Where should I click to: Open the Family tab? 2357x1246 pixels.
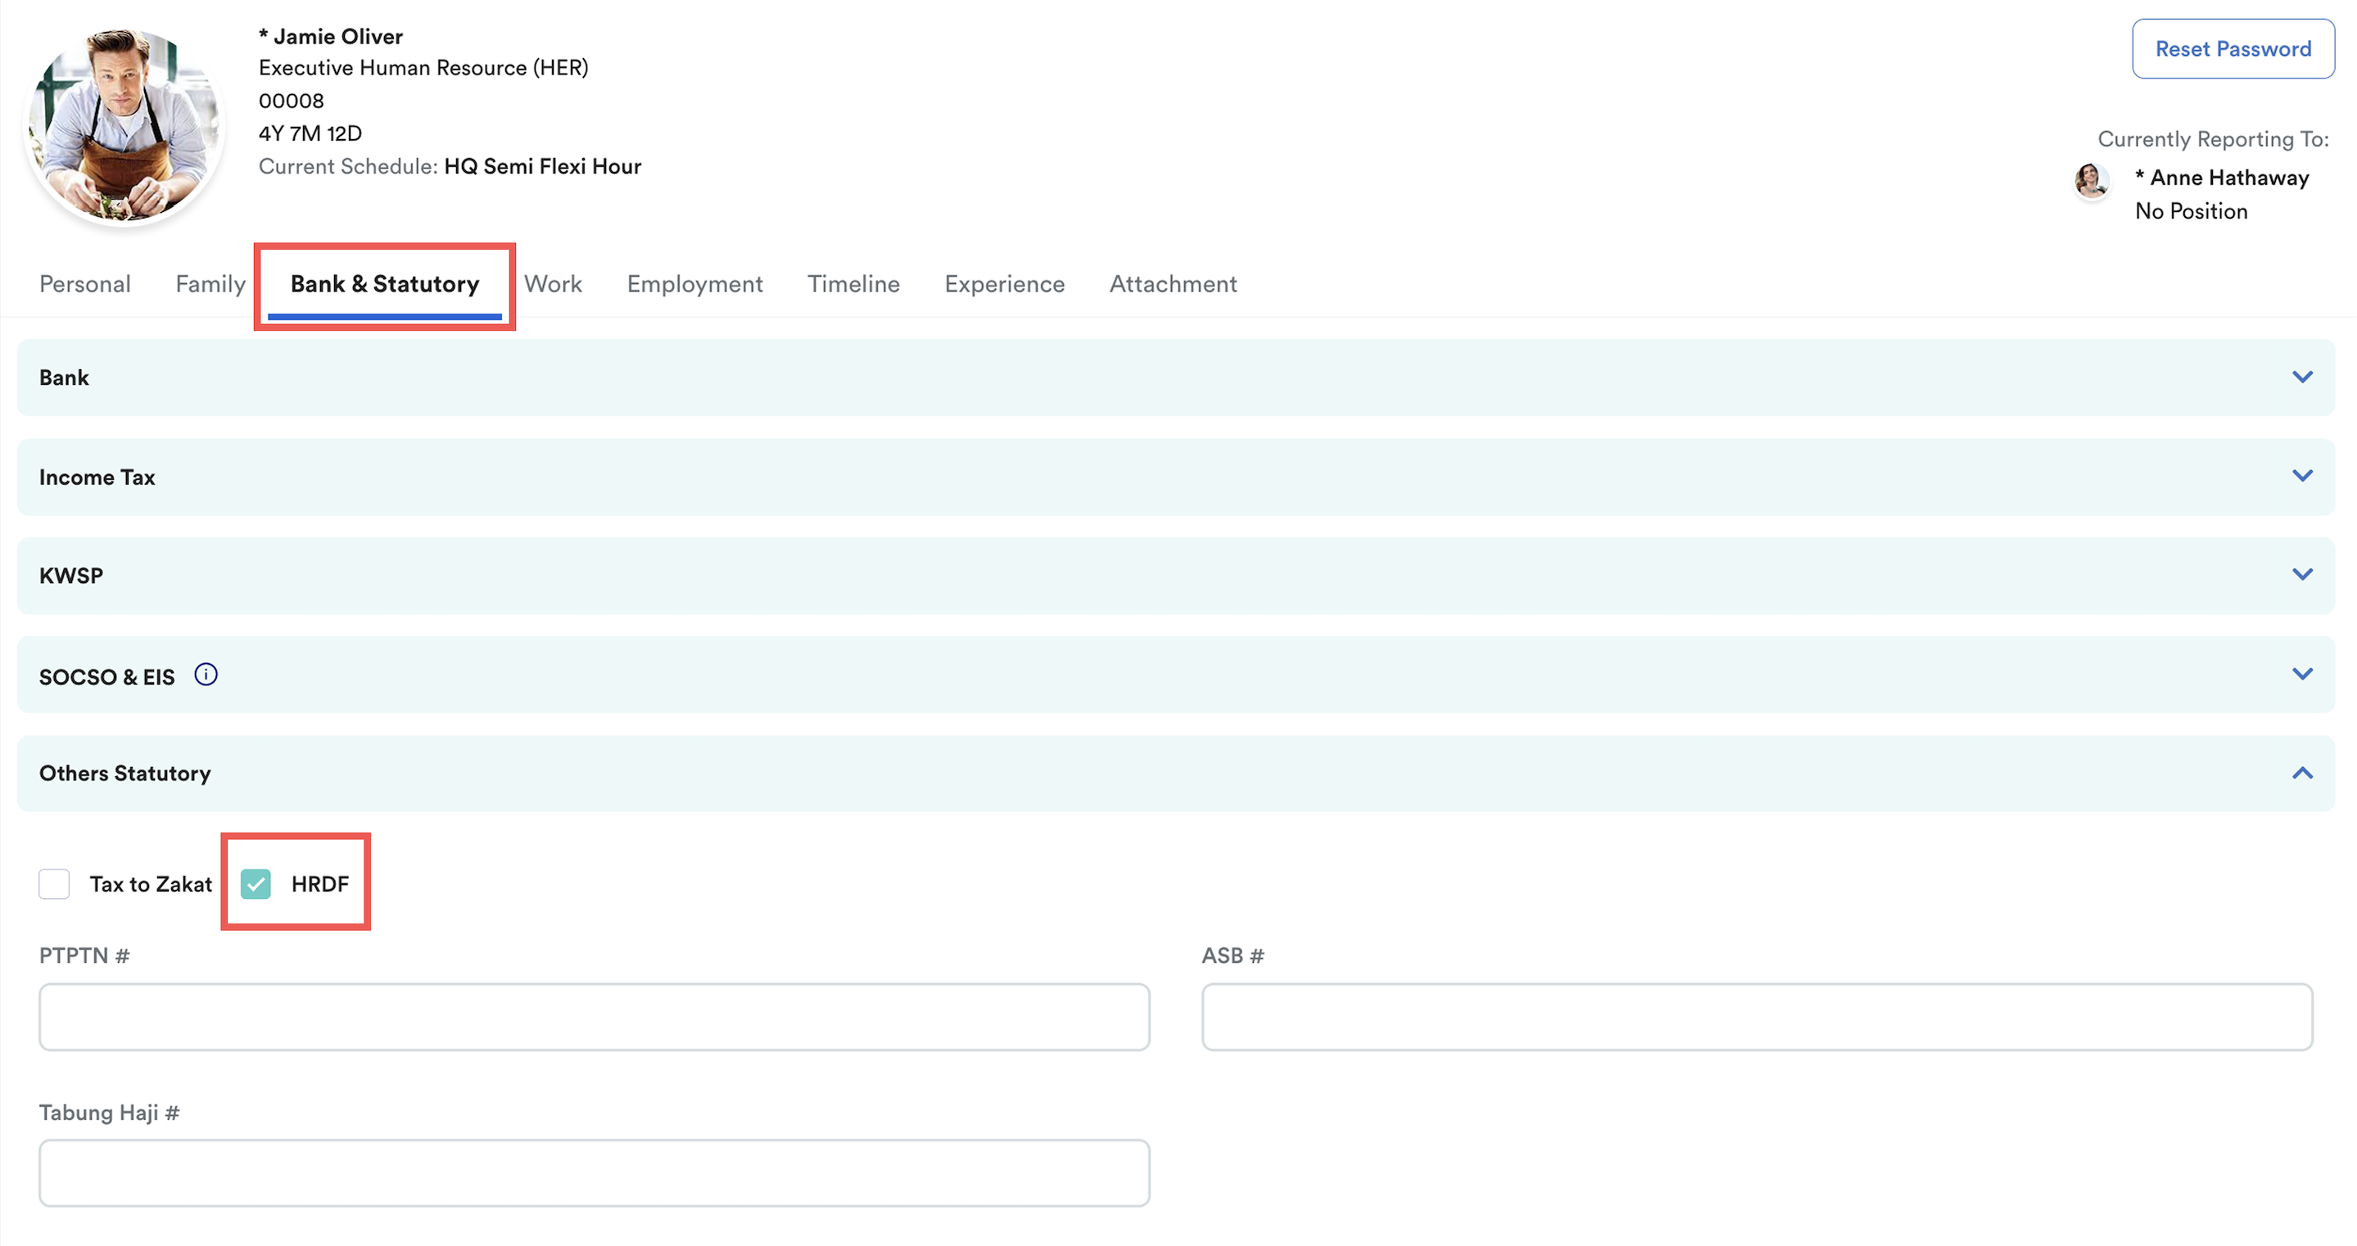(x=210, y=283)
